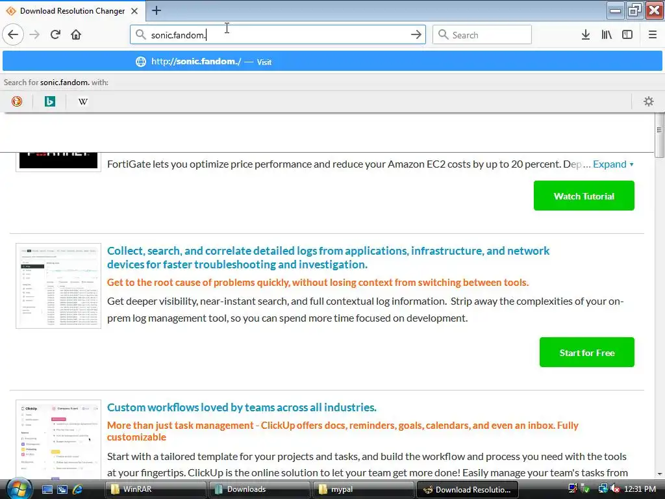The height and width of the screenshot is (499, 665).
Task: Click the log management screenshot thumbnail
Action: [x=58, y=286]
